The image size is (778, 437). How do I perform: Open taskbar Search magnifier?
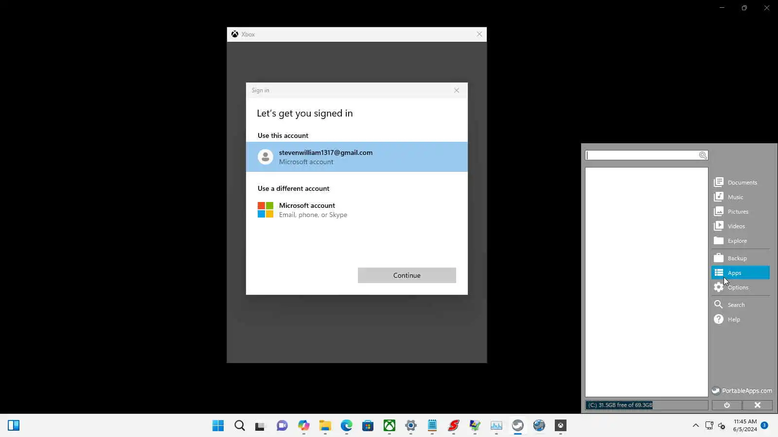(x=239, y=426)
